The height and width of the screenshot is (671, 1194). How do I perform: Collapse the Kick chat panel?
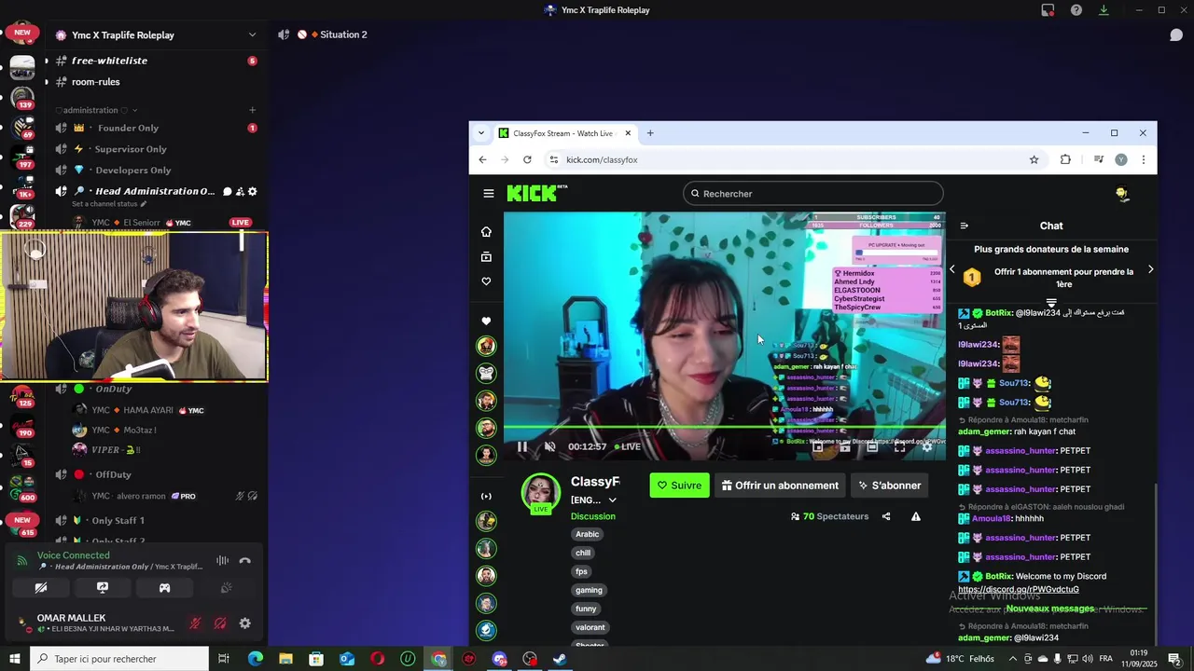coord(964,226)
